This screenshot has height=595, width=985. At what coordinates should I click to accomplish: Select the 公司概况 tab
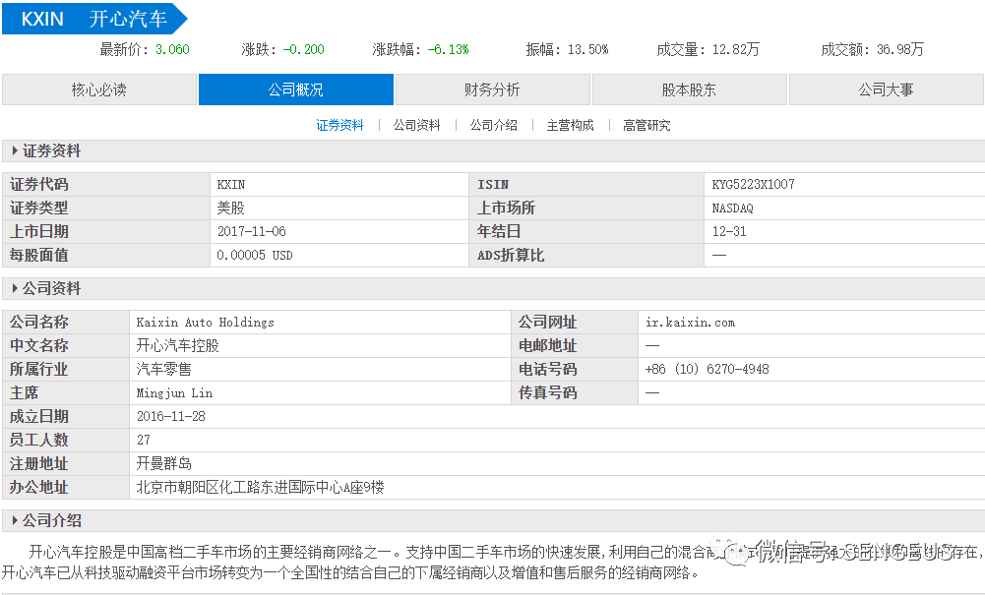click(296, 89)
